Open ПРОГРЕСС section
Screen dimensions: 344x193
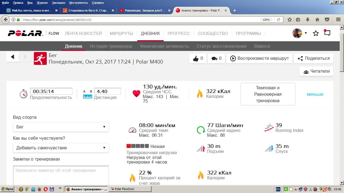[x=179, y=34]
